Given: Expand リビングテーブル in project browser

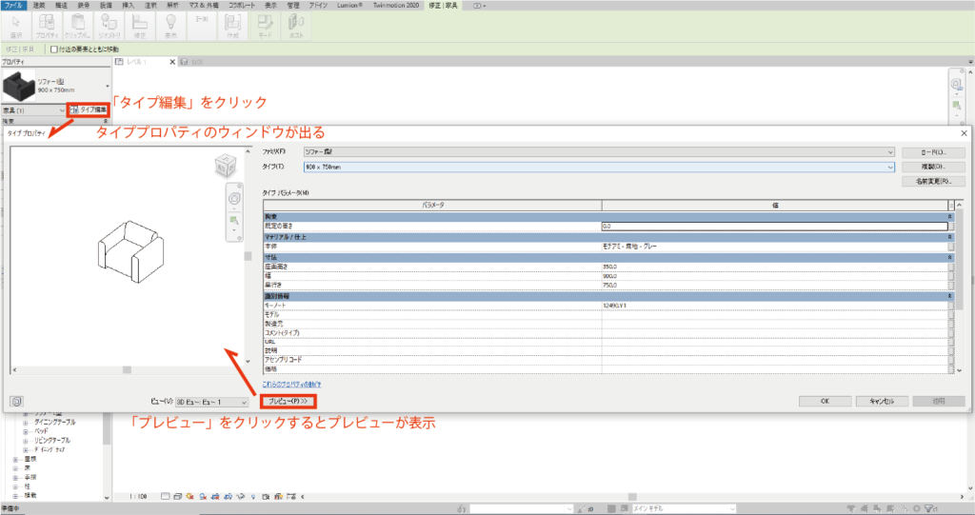Looking at the screenshot, I should pyautogui.click(x=26, y=441).
